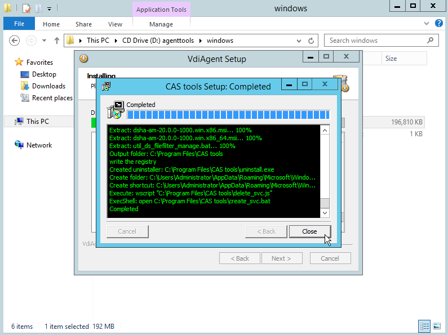Select the Created uninstaller log line

(x=192, y=169)
